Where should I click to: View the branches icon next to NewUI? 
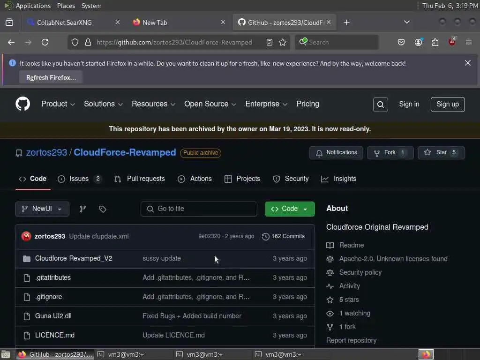click(82, 209)
